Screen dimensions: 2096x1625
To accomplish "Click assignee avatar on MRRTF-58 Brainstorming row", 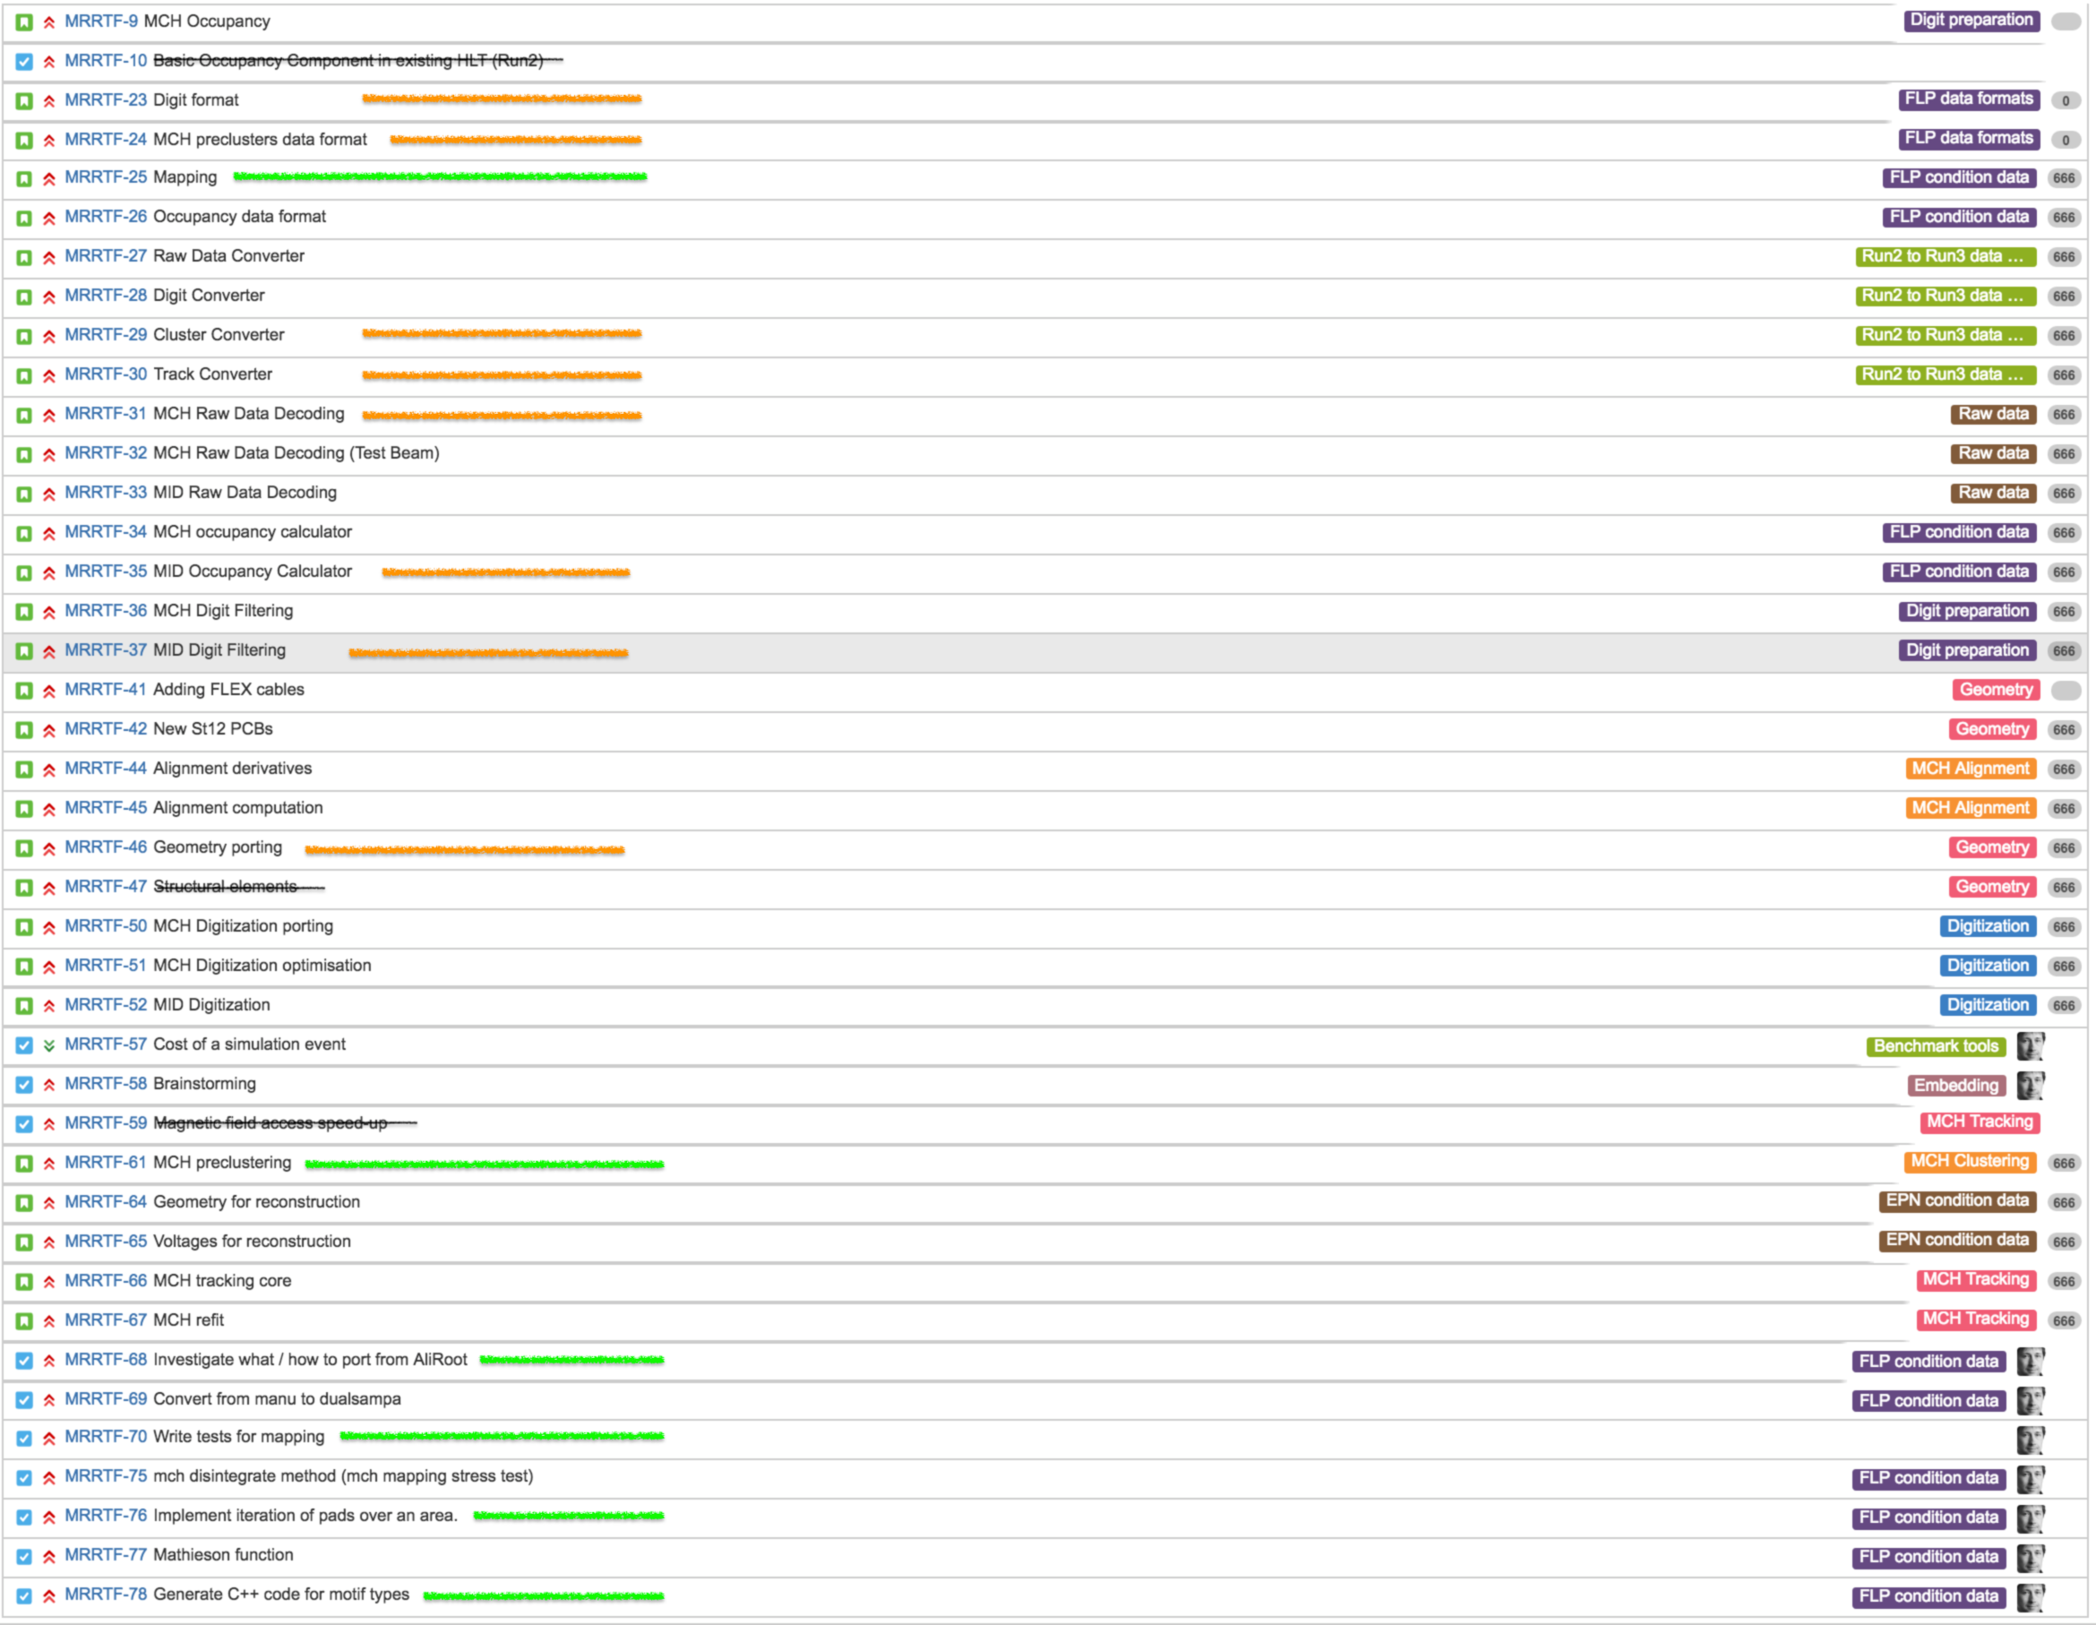I will point(2030,1085).
